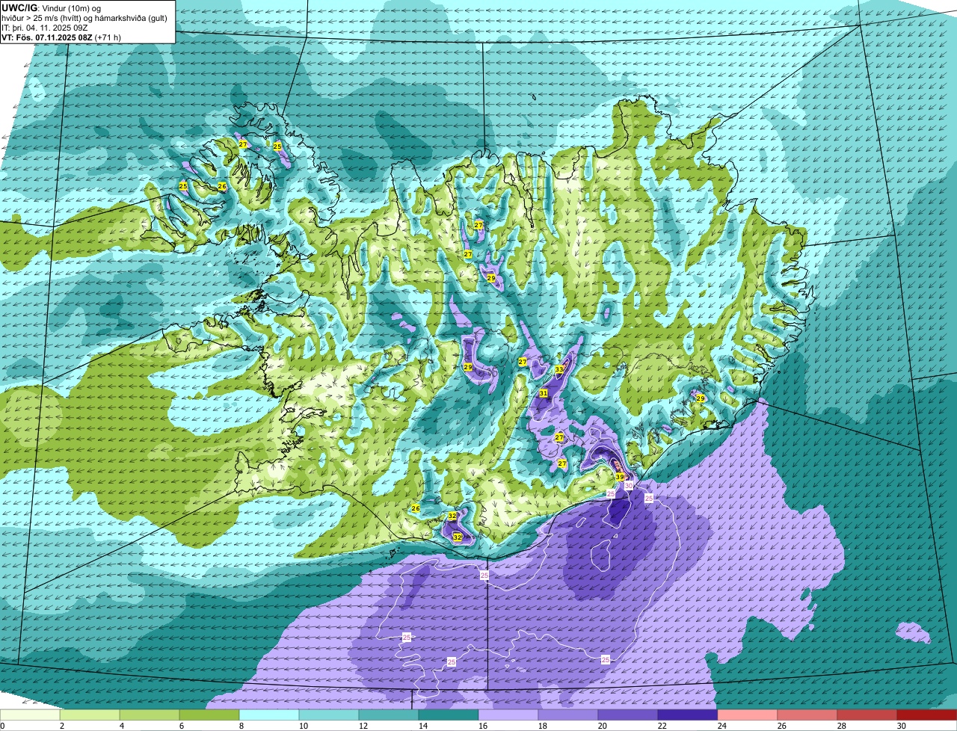Screen dimensions: 957x731
Task: Click the legend tick label 22
Action: 661,726
